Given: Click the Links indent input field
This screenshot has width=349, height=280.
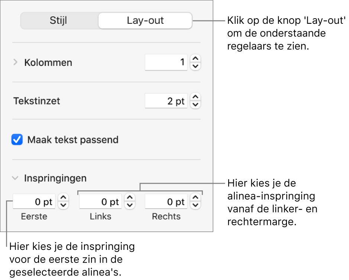Looking at the screenshot, I should tap(100, 202).
